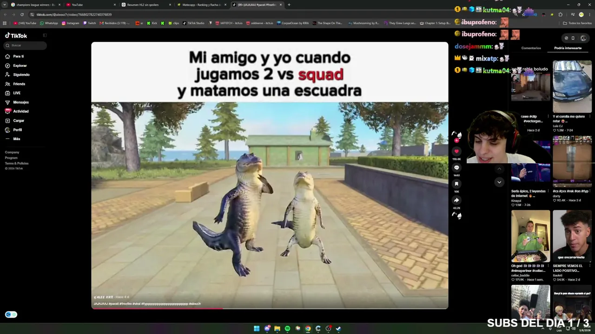This screenshot has width=595, height=334.
Task: Open the TikTok profile avatar at top right
Action: pyautogui.click(x=583, y=38)
